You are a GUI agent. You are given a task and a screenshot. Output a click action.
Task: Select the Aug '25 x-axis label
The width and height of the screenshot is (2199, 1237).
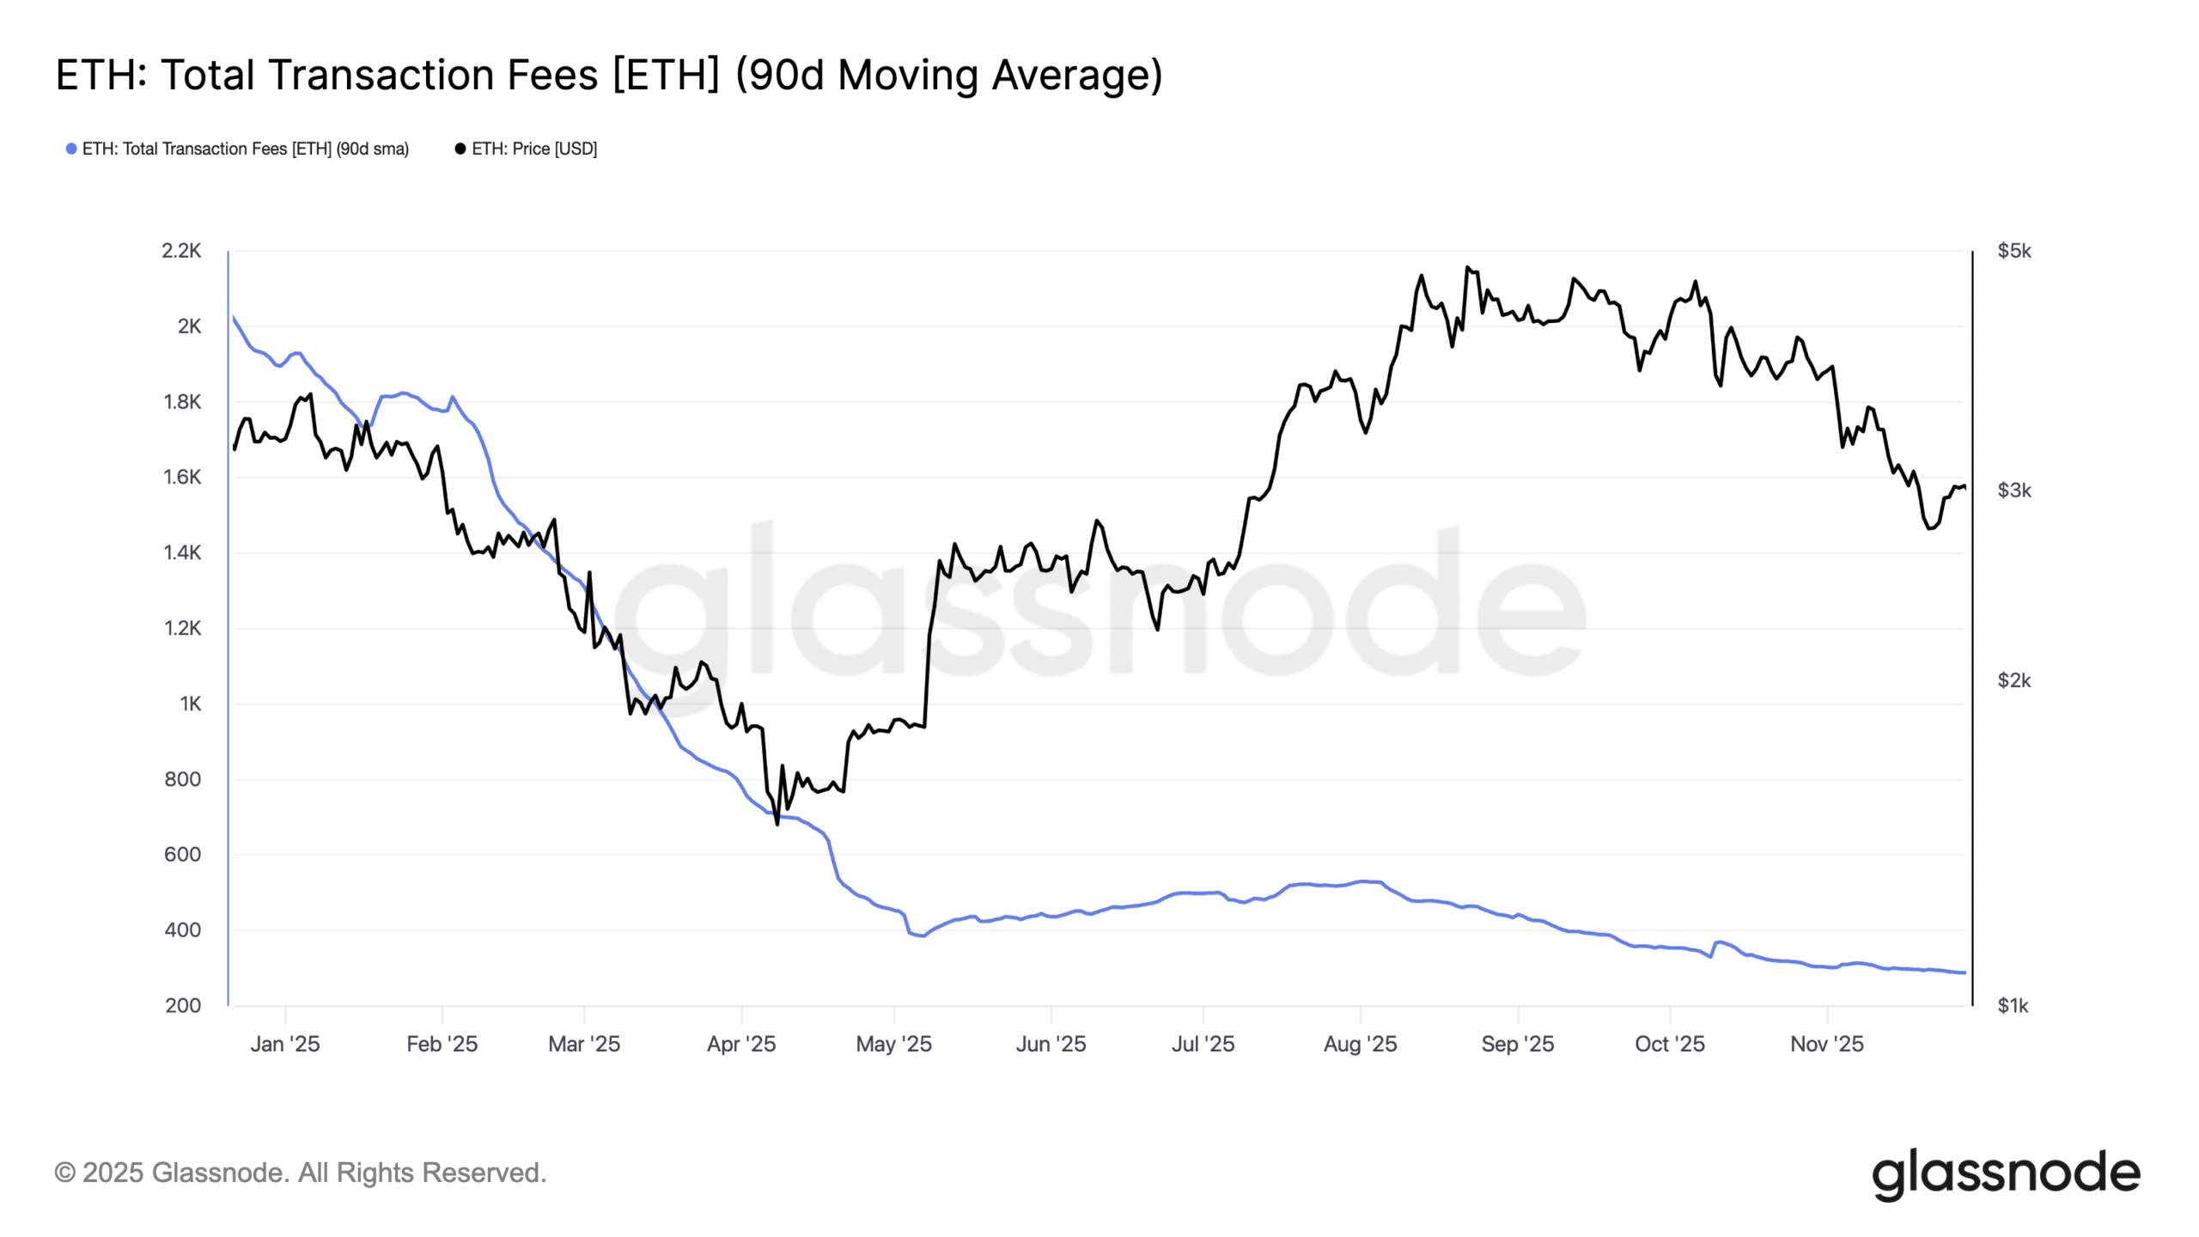click(x=1360, y=1044)
